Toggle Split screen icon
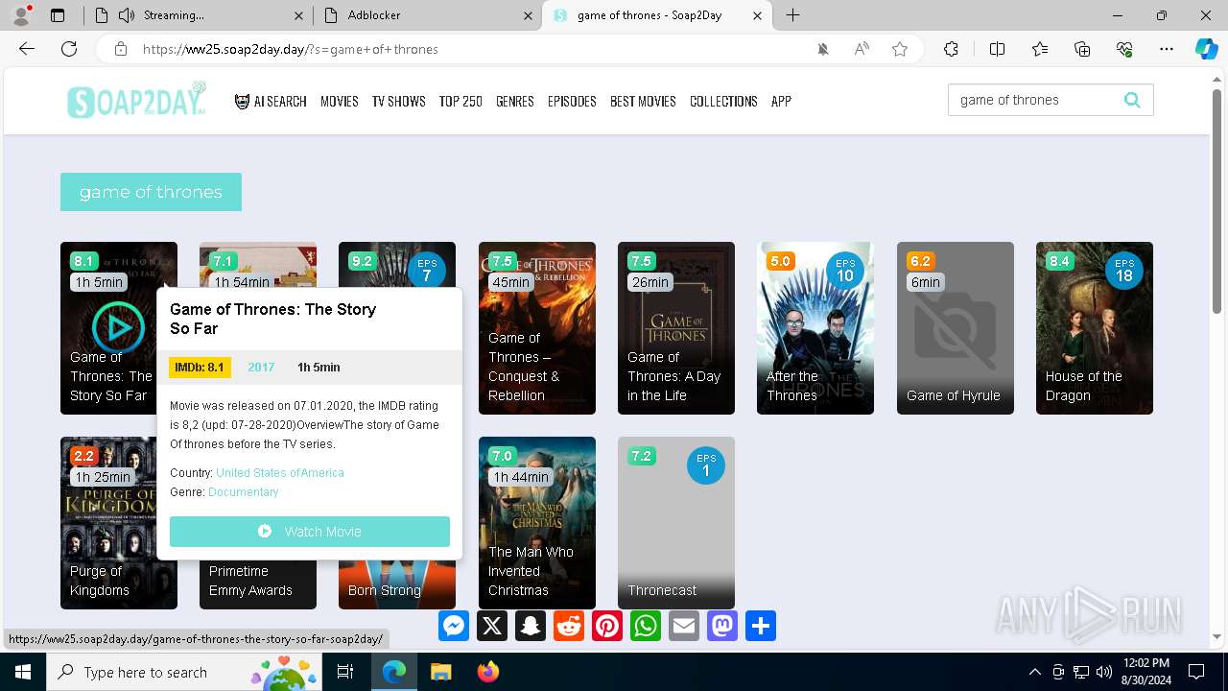The height and width of the screenshot is (691, 1228). point(997,49)
